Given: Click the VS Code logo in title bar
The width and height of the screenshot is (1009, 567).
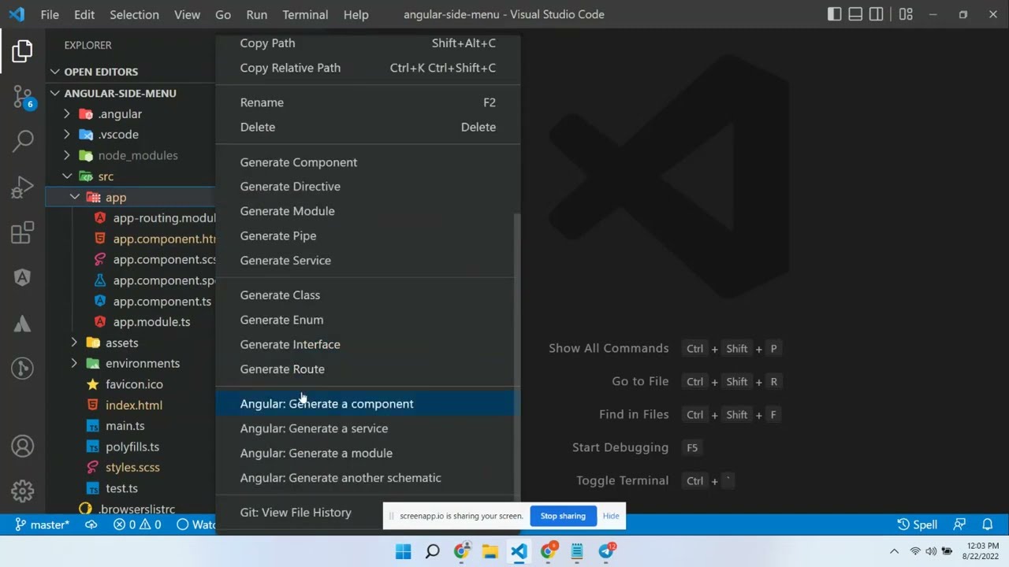Looking at the screenshot, I should tap(17, 14).
